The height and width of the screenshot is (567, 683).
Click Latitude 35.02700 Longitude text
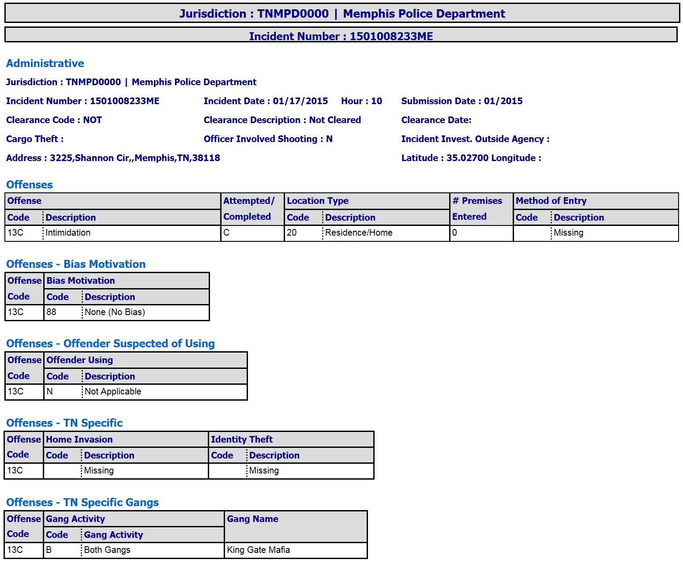[471, 158]
